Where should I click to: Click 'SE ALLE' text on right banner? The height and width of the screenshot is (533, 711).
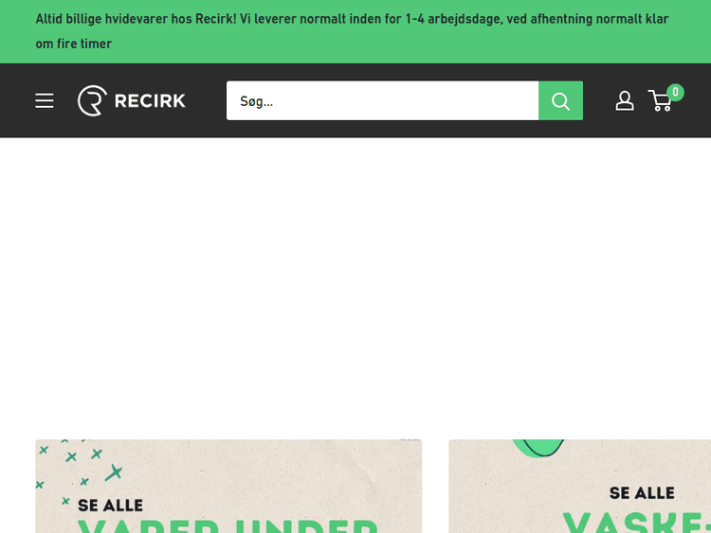[x=642, y=492]
